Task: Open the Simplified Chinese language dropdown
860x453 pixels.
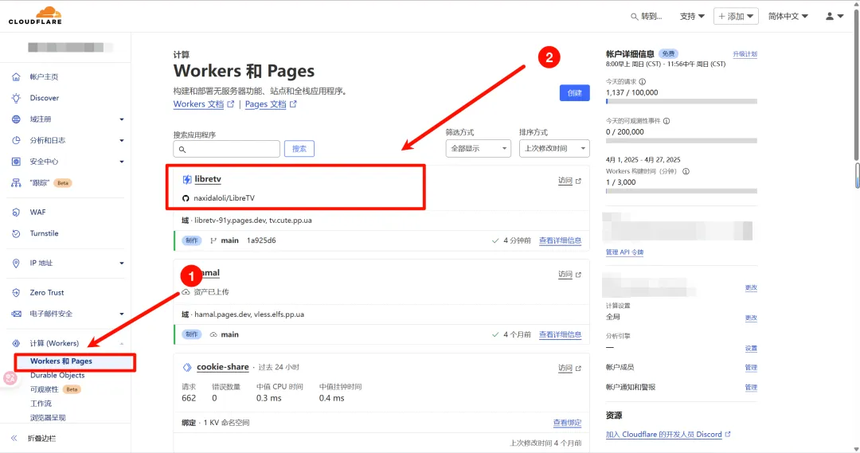Action: [788, 17]
